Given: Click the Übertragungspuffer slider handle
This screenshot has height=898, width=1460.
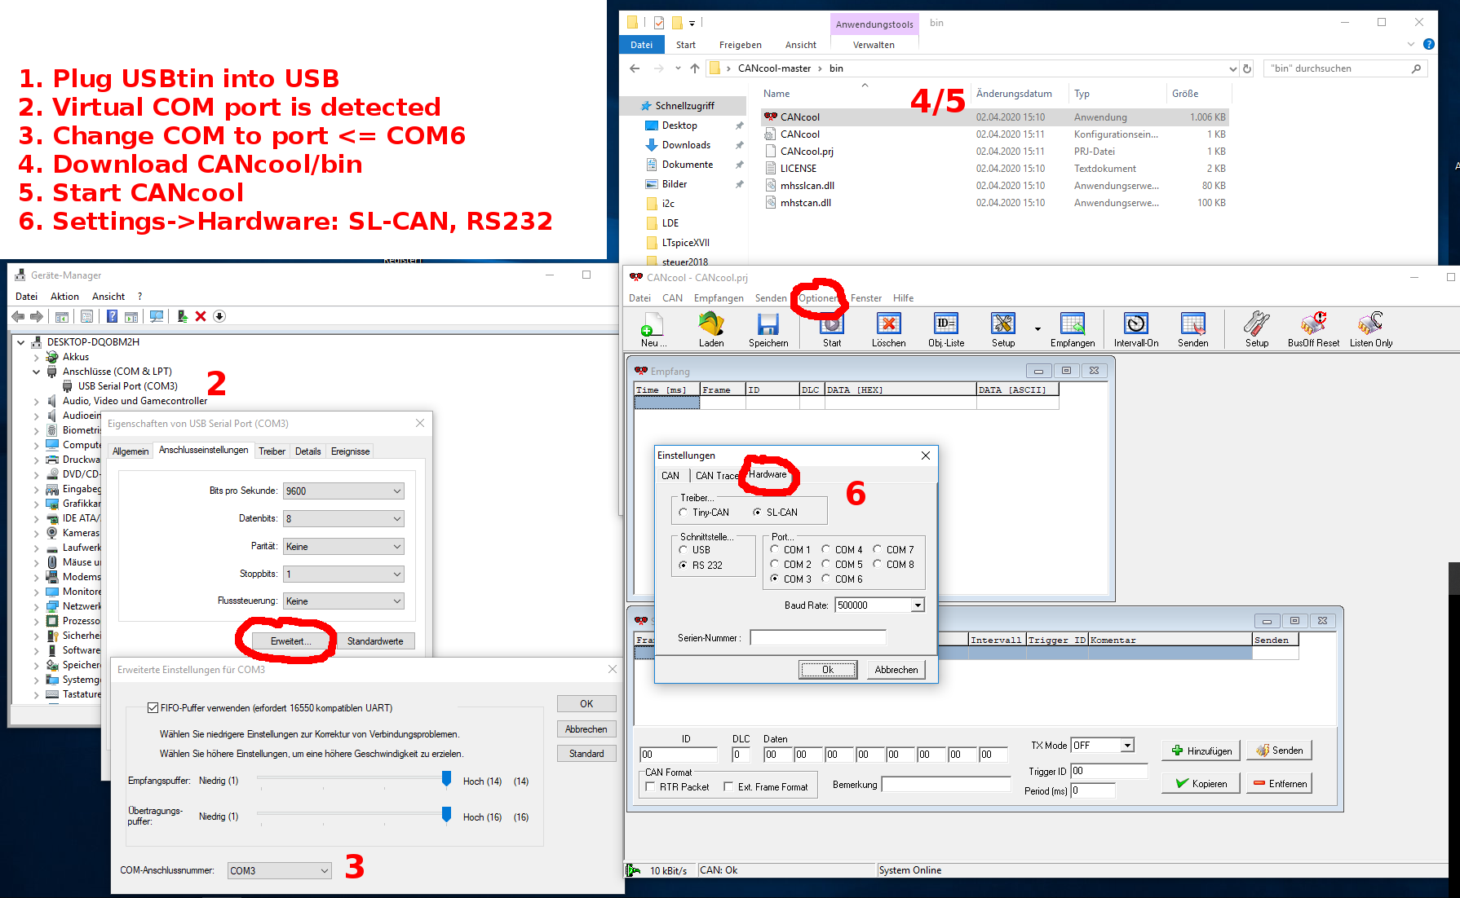Looking at the screenshot, I should tap(446, 815).
